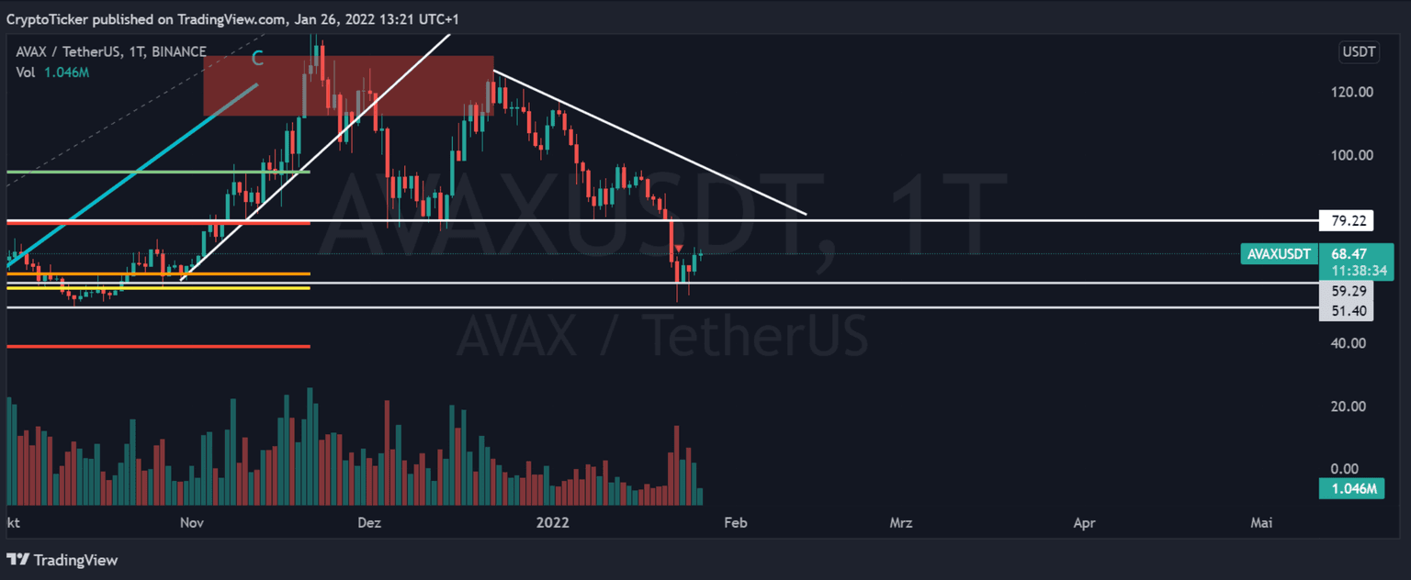The height and width of the screenshot is (580, 1411).
Task: Click the TradingView logo icon
Action: point(17,560)
